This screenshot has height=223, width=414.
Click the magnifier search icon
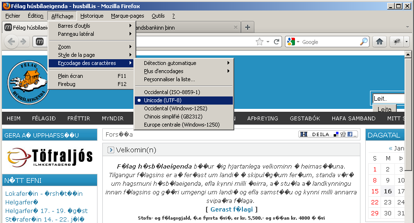pyautogui.click(x=364, y=42)
